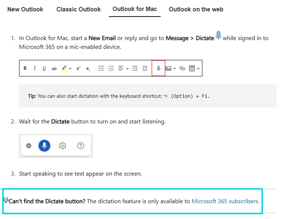Switch to the New Outlook tab

pyautogui.click(x=25, y=9)
